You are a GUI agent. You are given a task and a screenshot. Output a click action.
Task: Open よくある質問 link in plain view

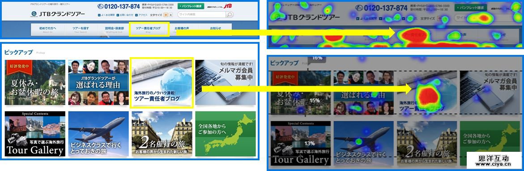[x=107, y=15]
